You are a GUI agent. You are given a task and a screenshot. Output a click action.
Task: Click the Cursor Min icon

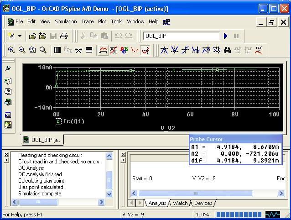coord(196,50)
